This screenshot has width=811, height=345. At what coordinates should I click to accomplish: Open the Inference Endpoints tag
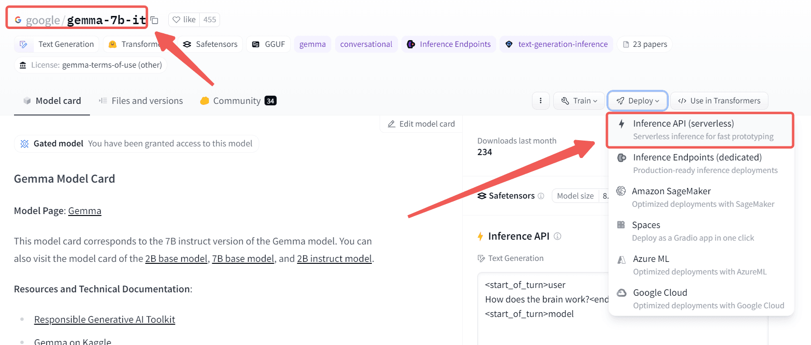point(448,44)
